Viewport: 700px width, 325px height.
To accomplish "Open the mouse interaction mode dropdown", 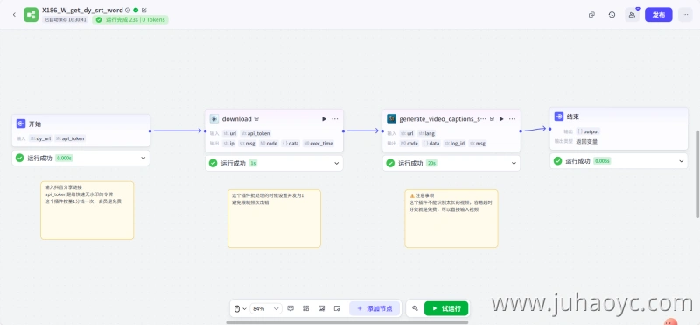I will pos(240,308).
